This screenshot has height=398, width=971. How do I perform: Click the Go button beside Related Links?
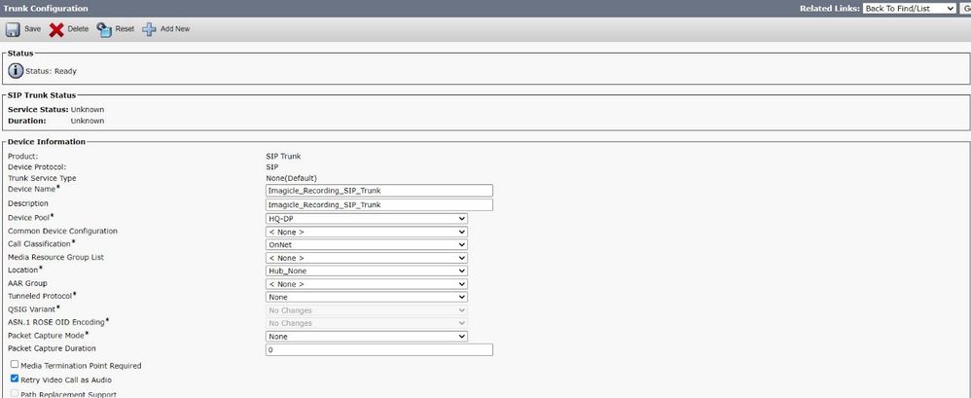tap(965, 8)
